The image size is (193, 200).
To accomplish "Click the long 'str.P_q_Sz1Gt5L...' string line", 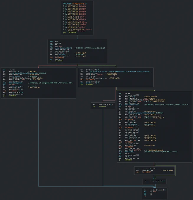I will pyautogui.click(x=116, y=71).
